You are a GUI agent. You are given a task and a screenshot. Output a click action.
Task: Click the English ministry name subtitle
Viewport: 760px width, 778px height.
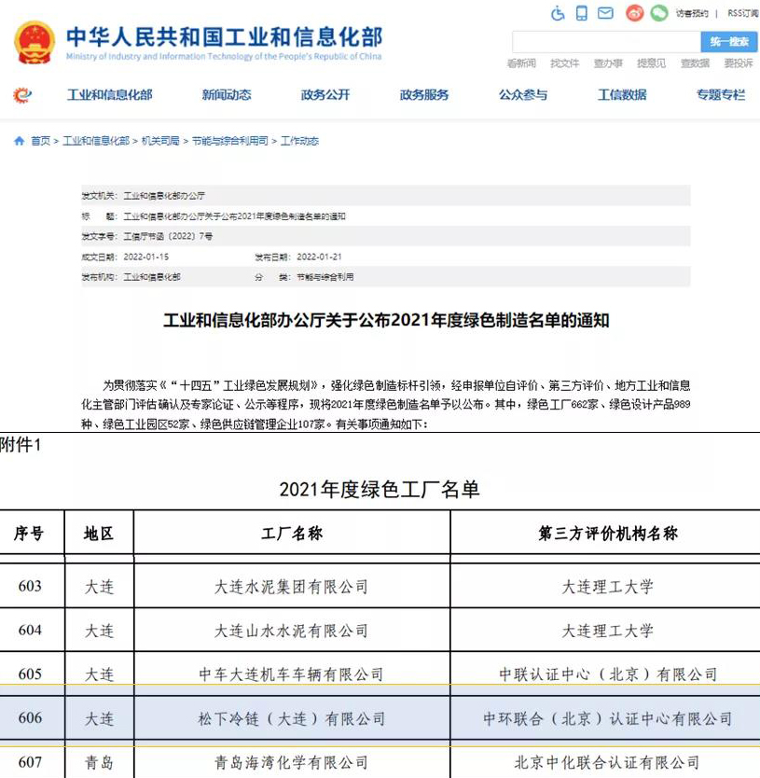pyautogui.click(x=224, y=56)
